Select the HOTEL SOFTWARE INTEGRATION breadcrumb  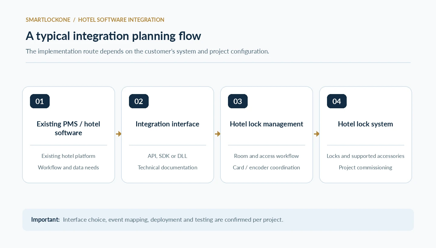(121, 20)
